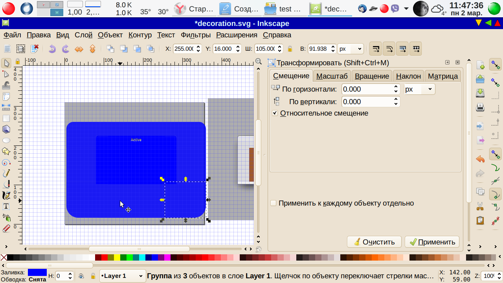
Task: Pick the magenta swatch from palette
Action: click(167, 258)
